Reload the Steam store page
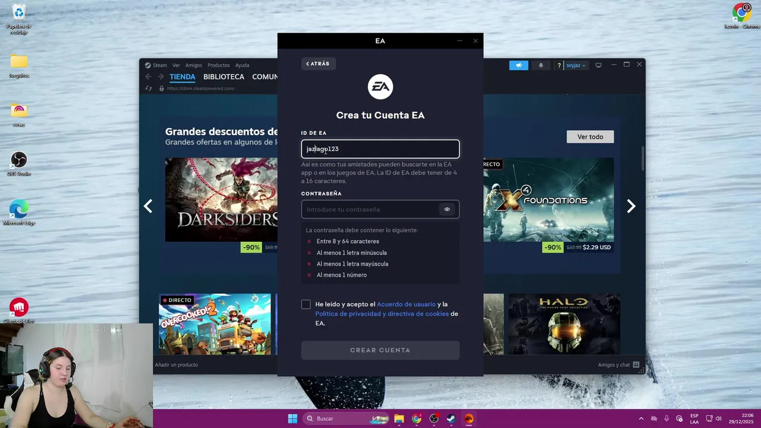Screen dimensions: 761x428 tap(149, 89)
